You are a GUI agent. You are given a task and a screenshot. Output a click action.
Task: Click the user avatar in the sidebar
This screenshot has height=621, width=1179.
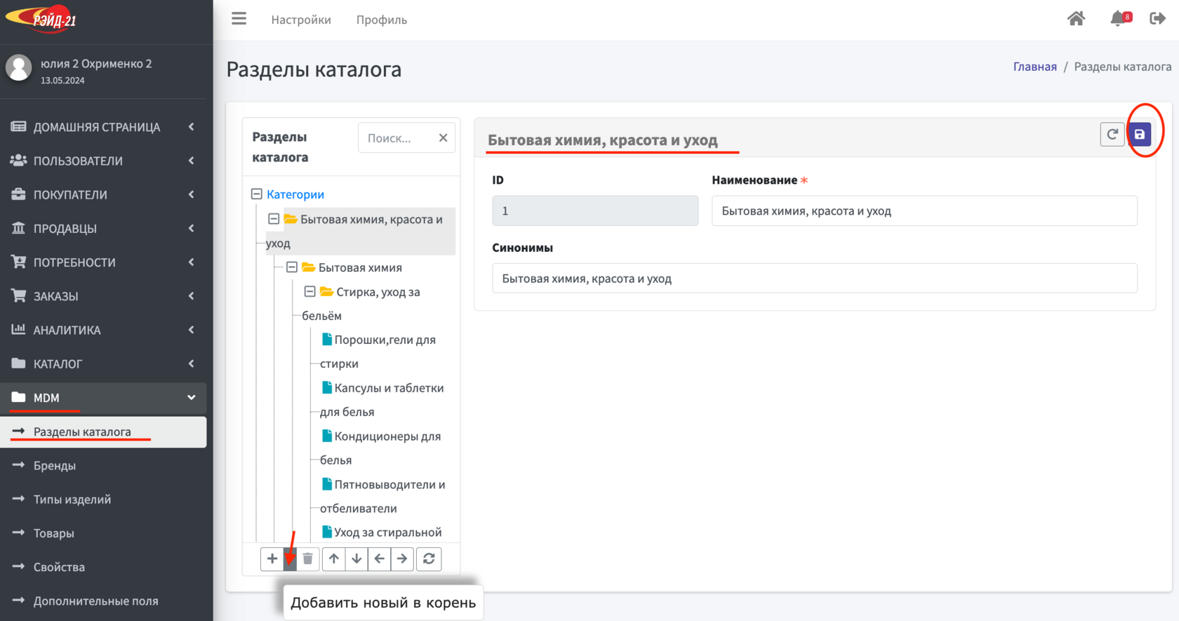click(19, 69)
